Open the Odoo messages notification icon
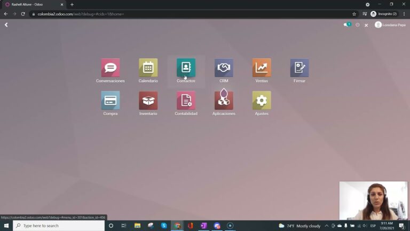The height and width of the screenshot is (231, 410). click(347, 25)
